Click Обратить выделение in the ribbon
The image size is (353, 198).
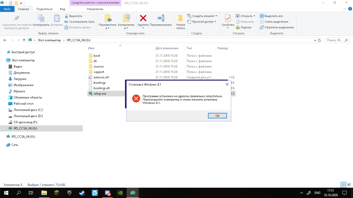pos(277,27)
